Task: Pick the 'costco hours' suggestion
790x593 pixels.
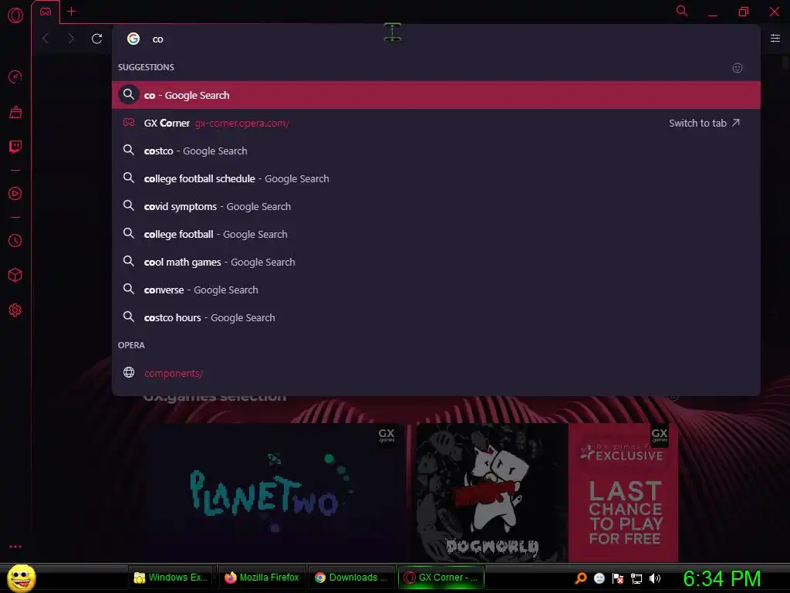Action: [x=436, y=317]
